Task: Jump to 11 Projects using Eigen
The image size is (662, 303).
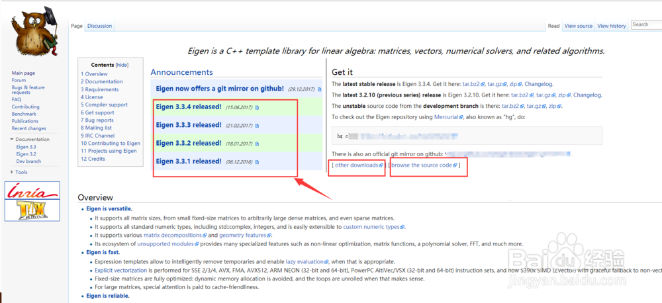Action: (x=109, y=151)
